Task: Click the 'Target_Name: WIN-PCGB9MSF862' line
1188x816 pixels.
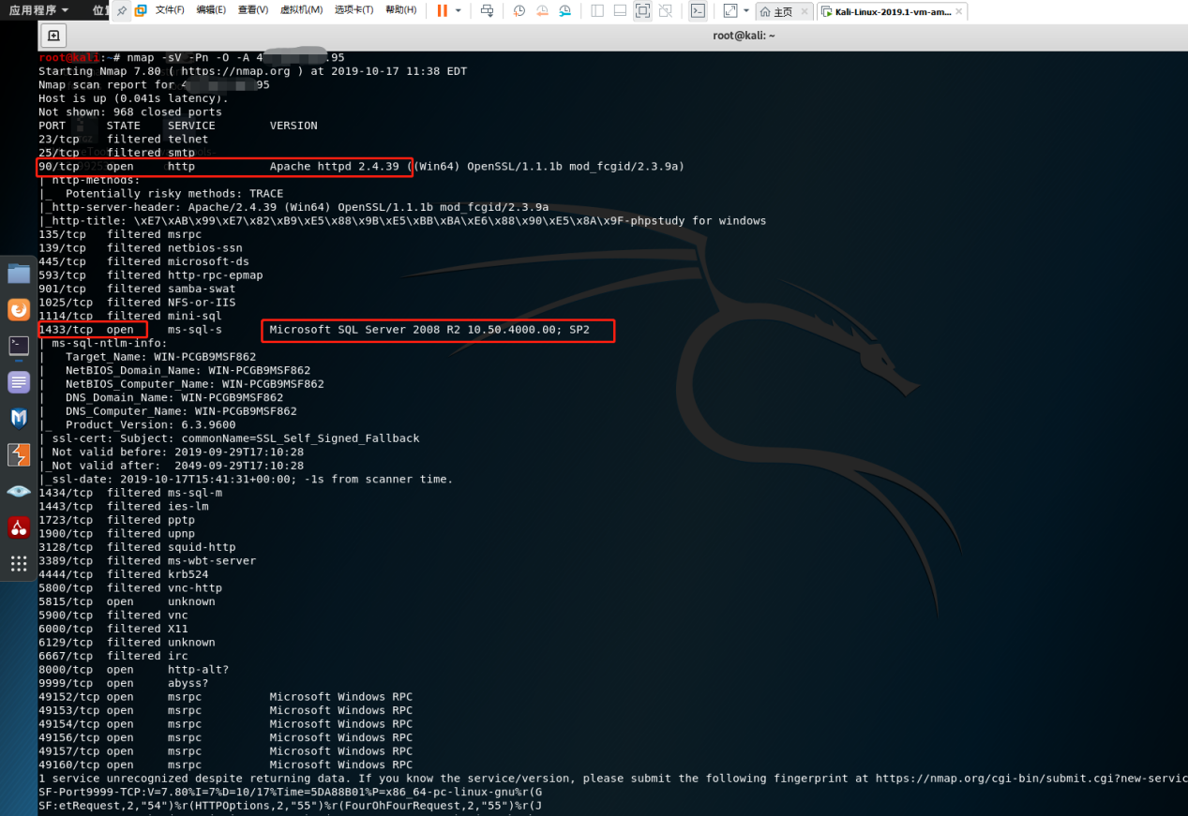Action: click(x=160, y=357)
